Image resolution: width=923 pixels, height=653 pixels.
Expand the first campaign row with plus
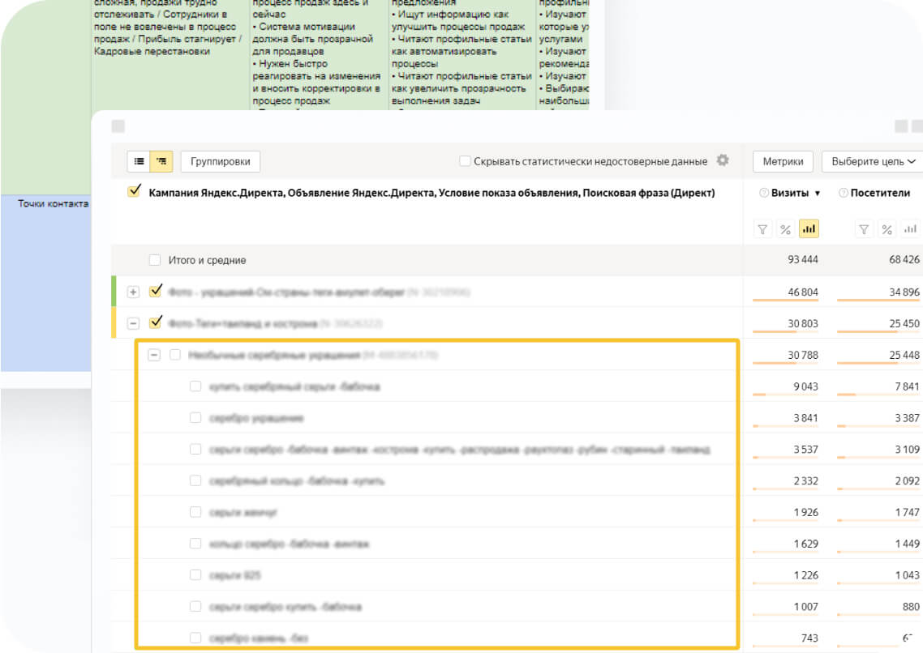coord(133,292)
